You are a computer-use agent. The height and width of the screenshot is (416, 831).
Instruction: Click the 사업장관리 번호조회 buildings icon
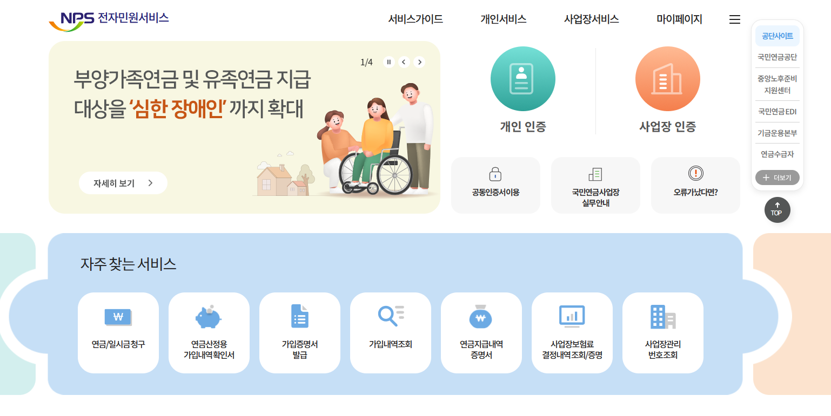click(x=663, y=316)
